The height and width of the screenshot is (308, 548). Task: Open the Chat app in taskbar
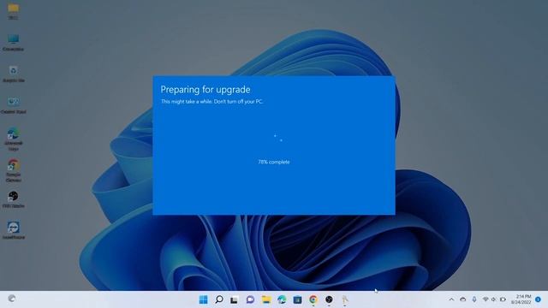point(250,299)
